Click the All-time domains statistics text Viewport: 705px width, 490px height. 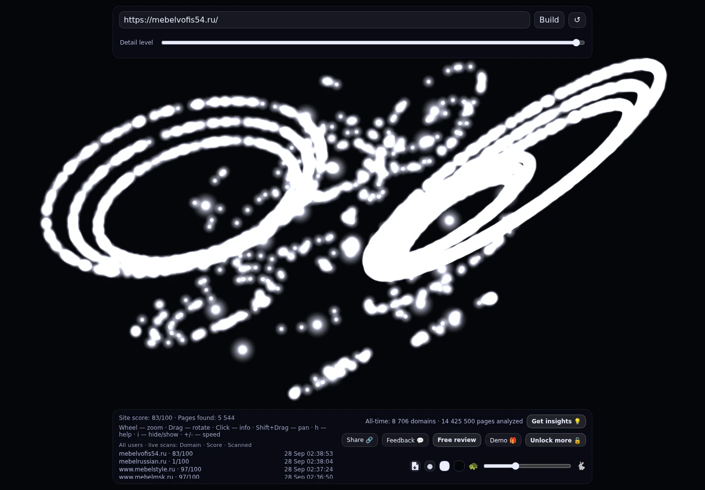(x=444, y=421)
